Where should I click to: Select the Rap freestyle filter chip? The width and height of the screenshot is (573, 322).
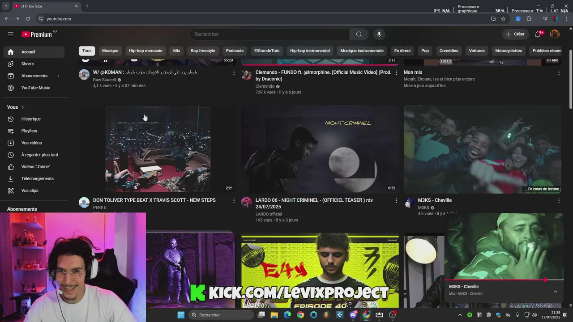pyautogui.click(x=203, y=51)
